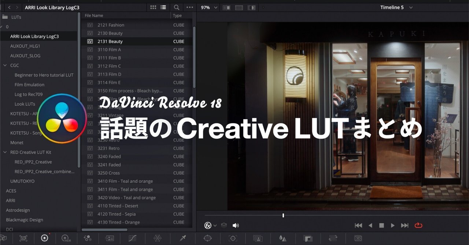Mute the audio with the speaker icon
This screenshot has width=469, height=245.
[236, 225]
